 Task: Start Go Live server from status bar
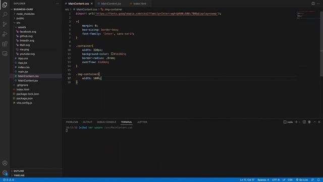302,180
